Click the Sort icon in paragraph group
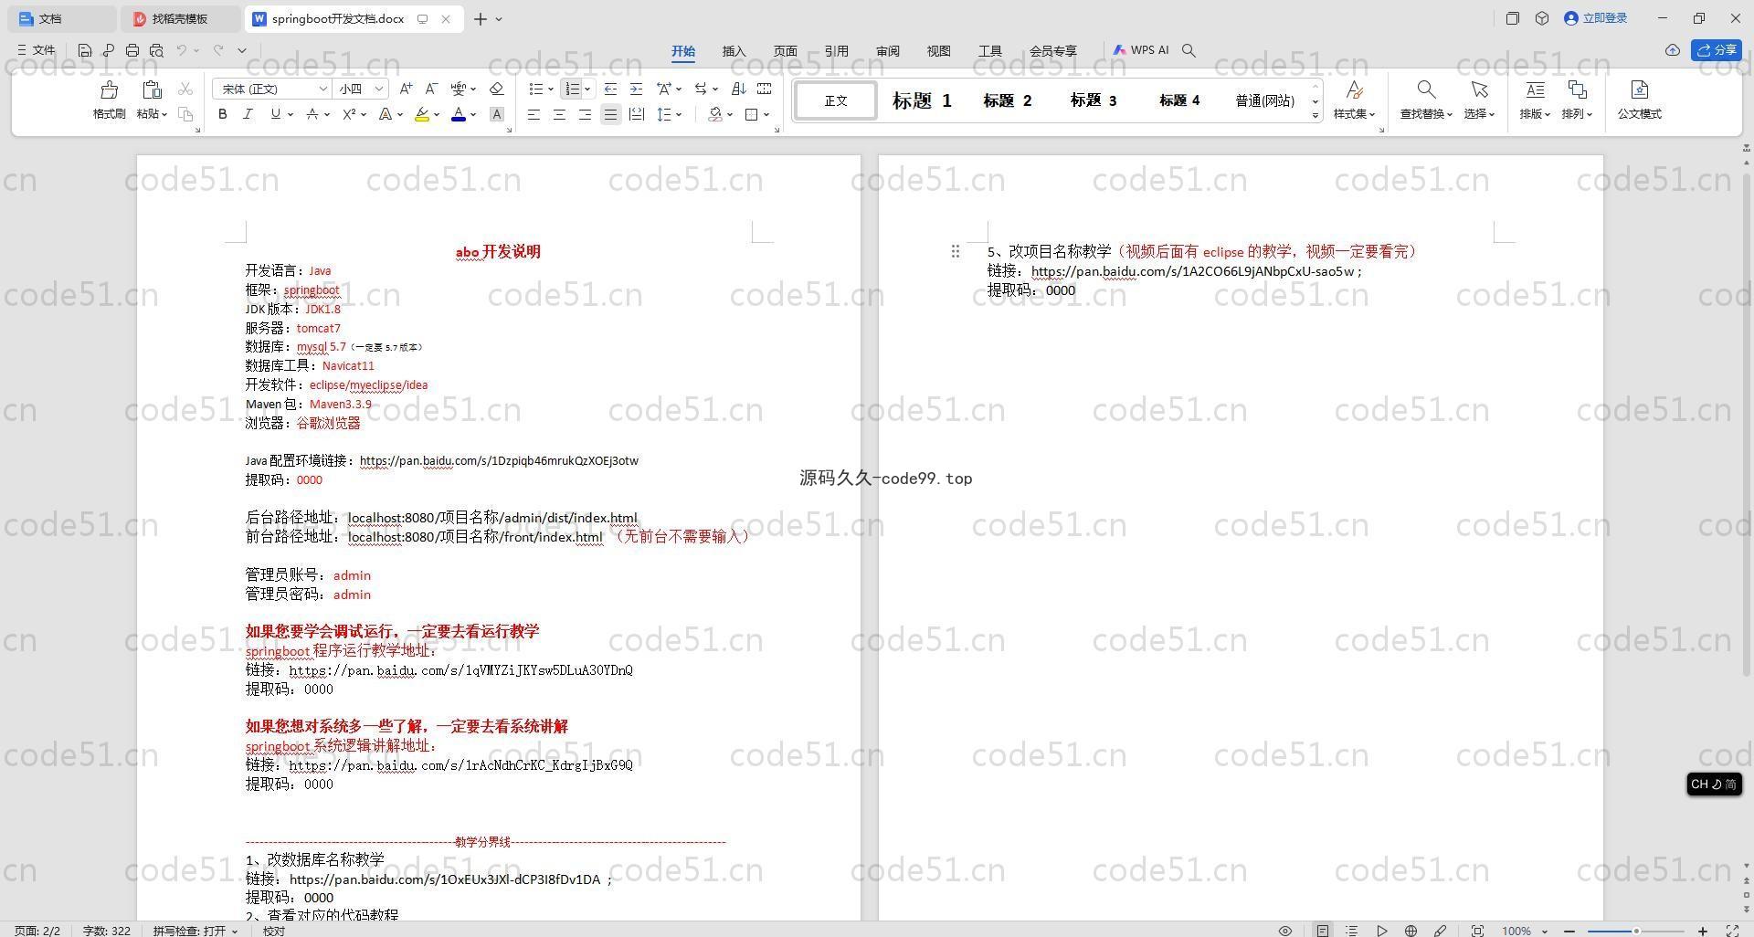This screenshot has width=1754, height=937. (x=739, y=89)
